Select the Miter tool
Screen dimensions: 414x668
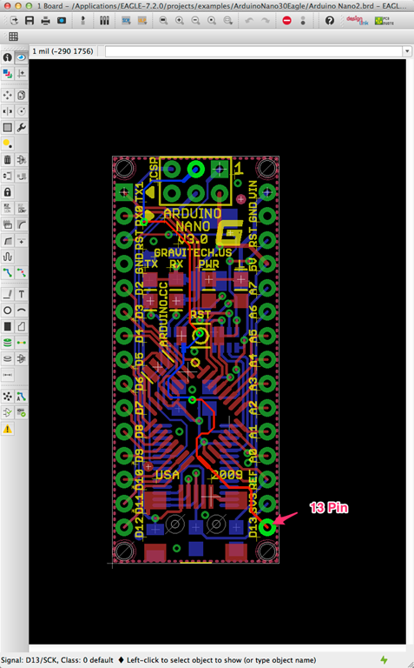coord(21,224)
